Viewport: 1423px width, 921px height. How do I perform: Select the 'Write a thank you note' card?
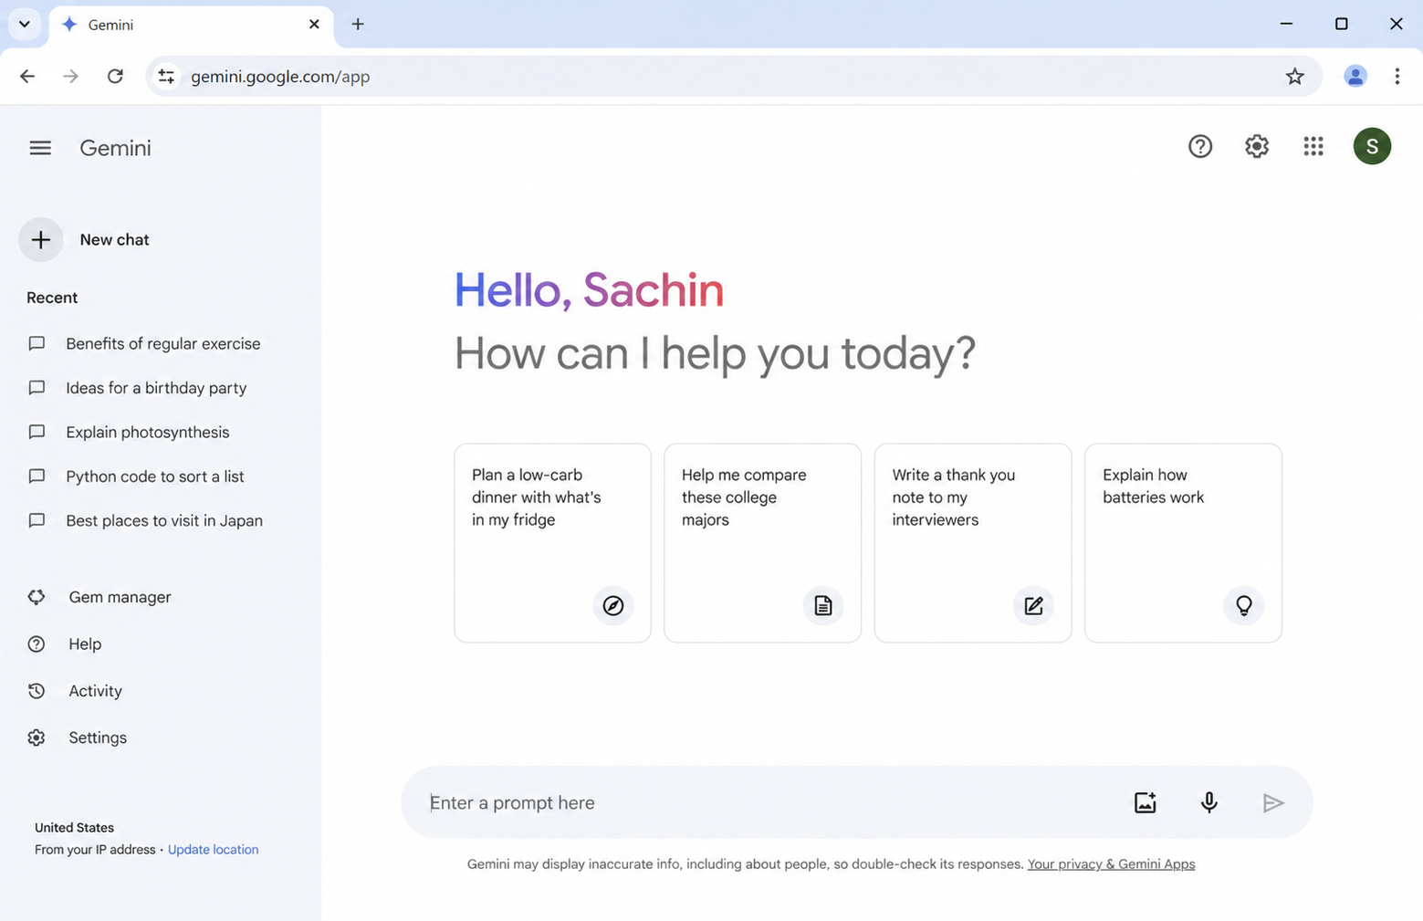pos(973,543)
